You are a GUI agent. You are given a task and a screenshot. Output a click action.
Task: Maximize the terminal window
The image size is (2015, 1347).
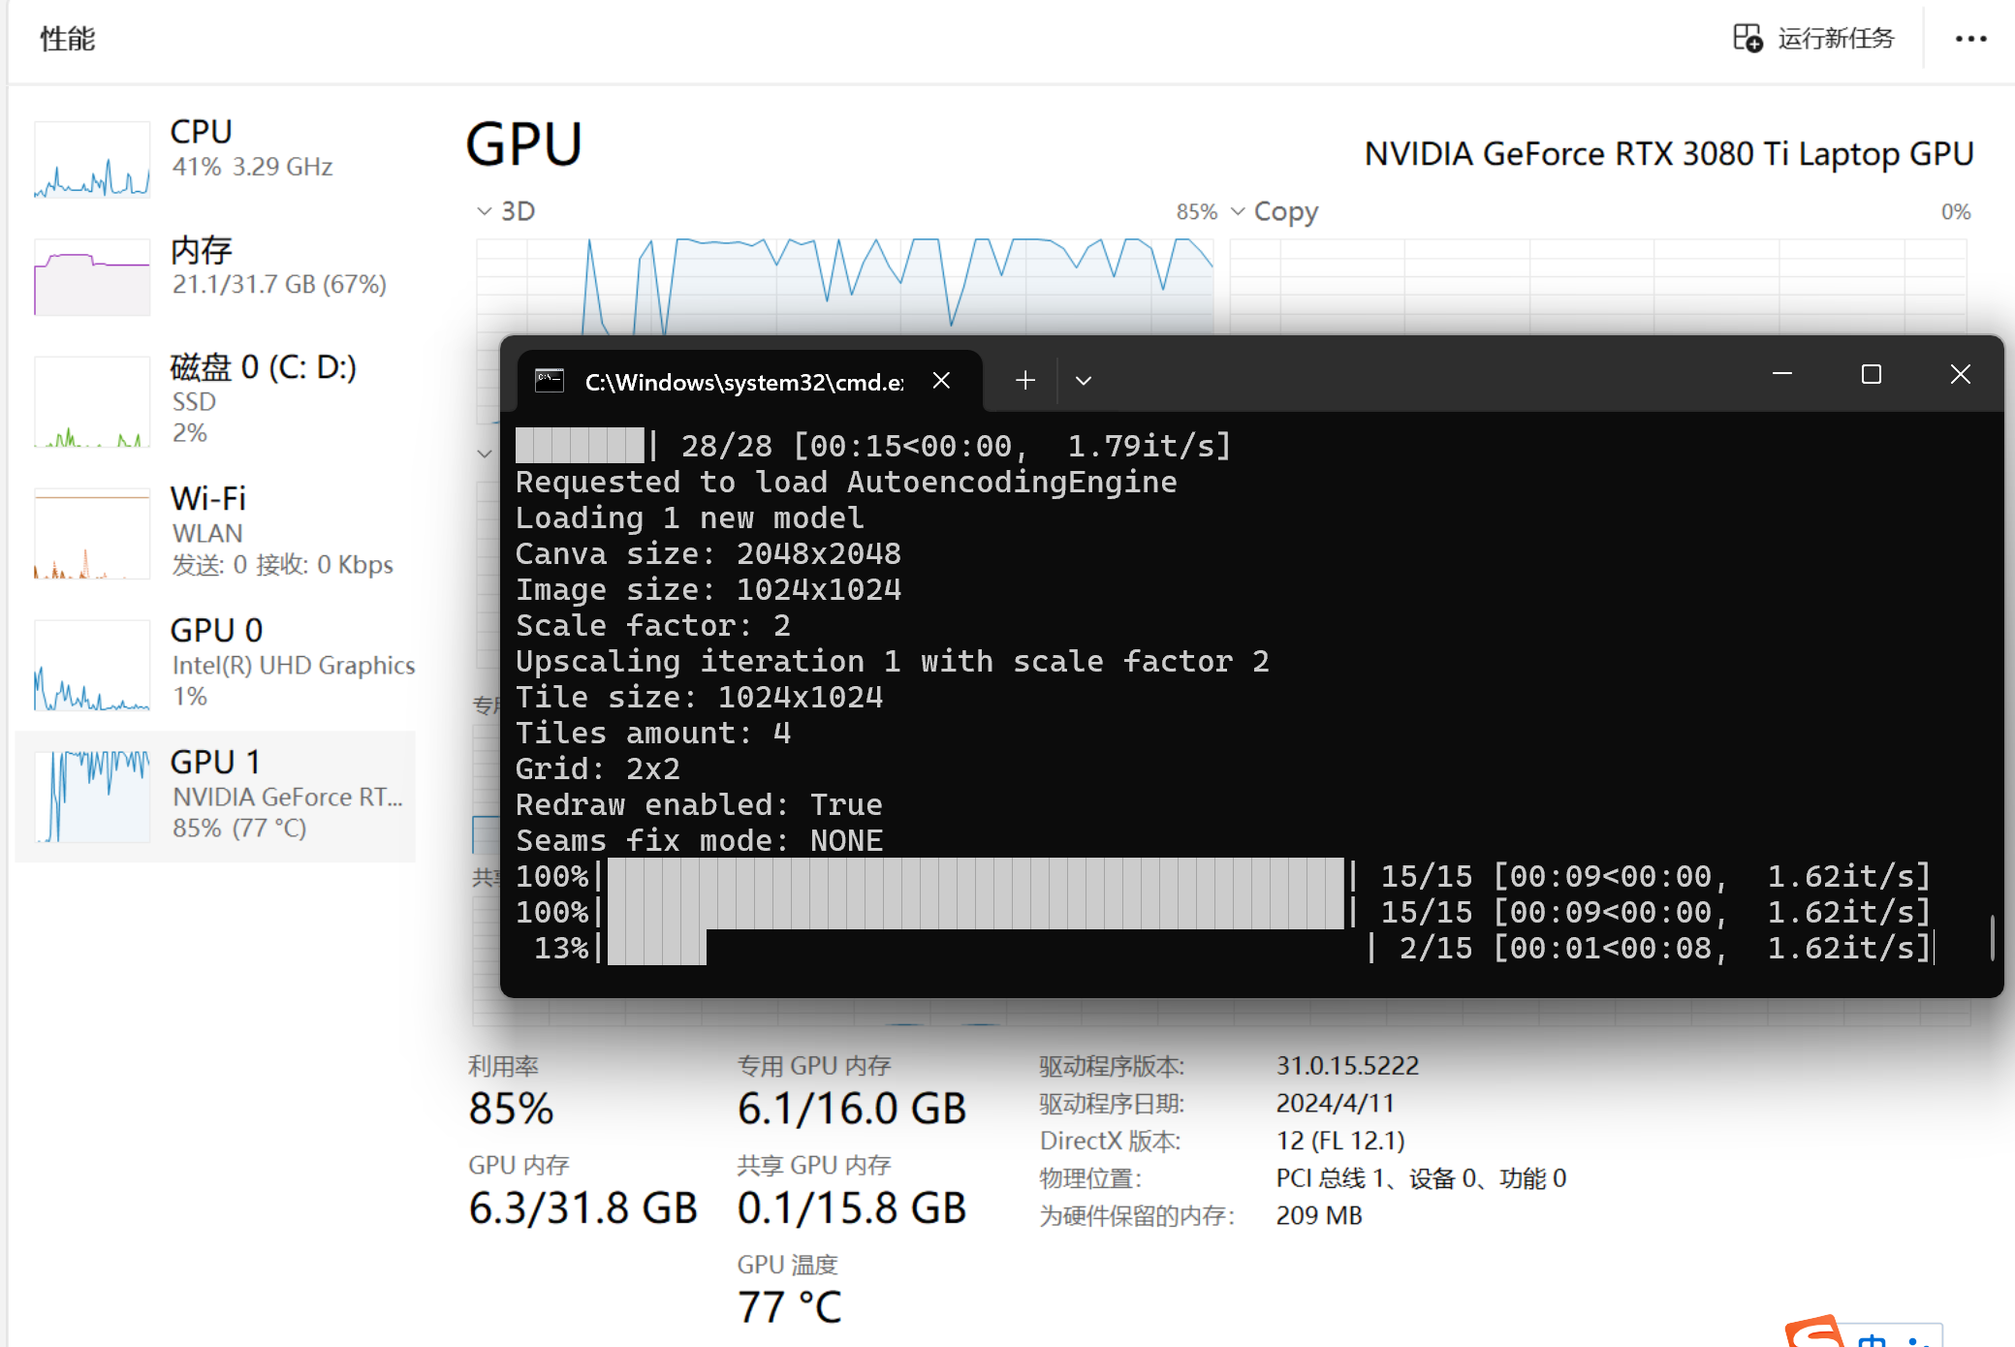tap(1872, 374)
